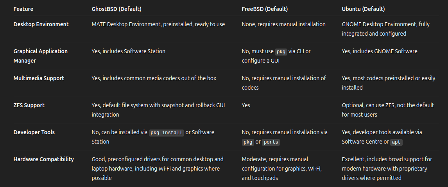The width and height of the screenshot is (448, 187).
Task: Click the ZFS Support row label
Action: click(29, 105)
